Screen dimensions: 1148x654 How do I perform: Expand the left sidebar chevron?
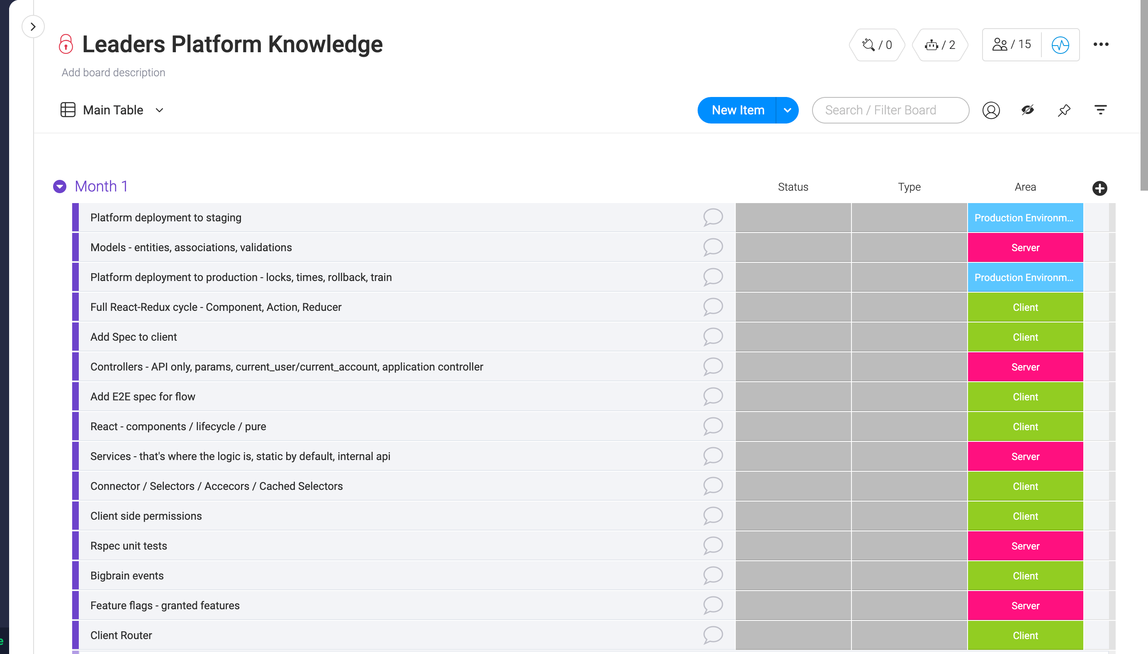(33, 27)
